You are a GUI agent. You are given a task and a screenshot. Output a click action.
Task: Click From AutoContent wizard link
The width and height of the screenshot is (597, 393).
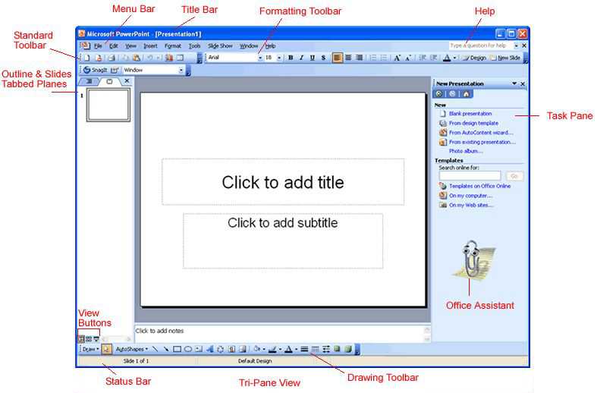tap(481, 133)
